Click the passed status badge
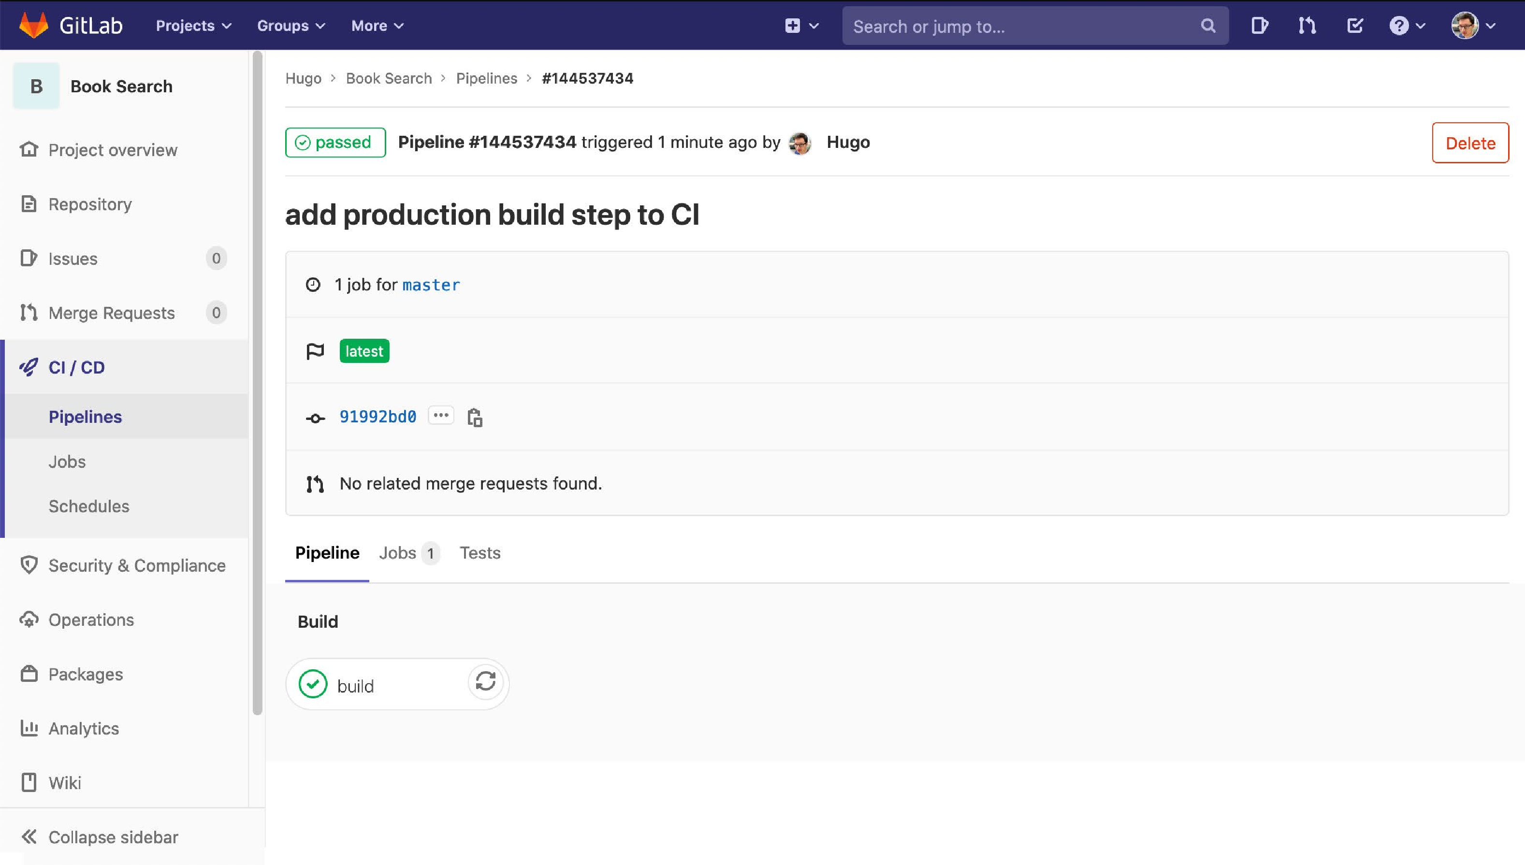This screenshot has width=1525, height=865. point(335,143)
